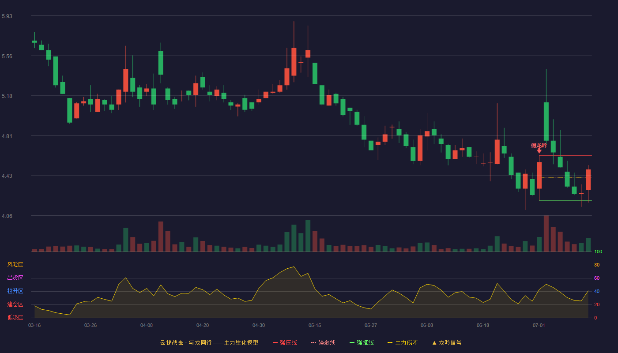
Task: Toggle the 主力成本 legend series
Action: click(403, 342)
